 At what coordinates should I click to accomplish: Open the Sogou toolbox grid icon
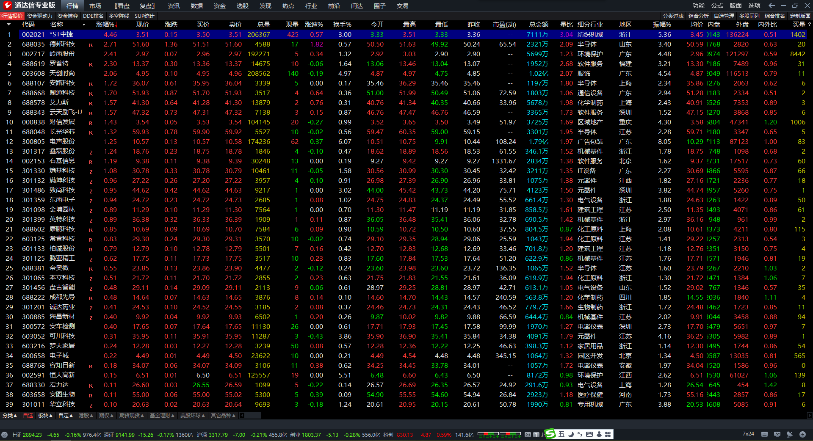(608, 434)
